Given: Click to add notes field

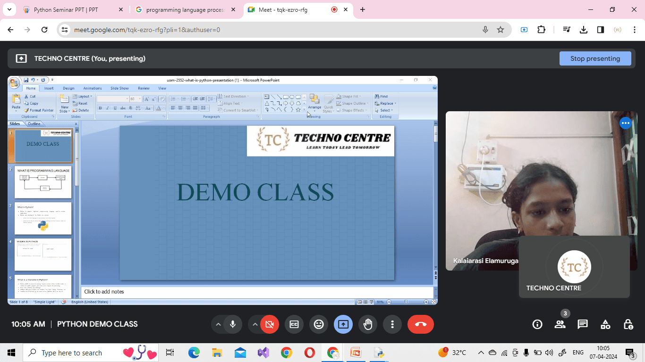Looking at the screenshot, I should point(257,292).
